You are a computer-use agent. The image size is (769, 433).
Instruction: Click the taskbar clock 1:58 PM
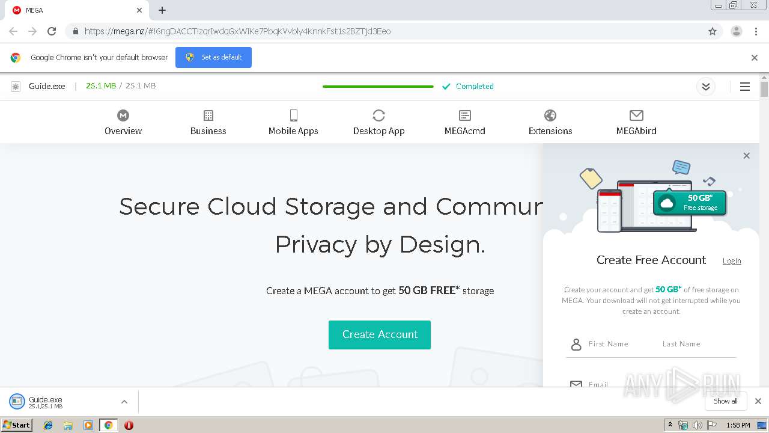click(738, 425)
